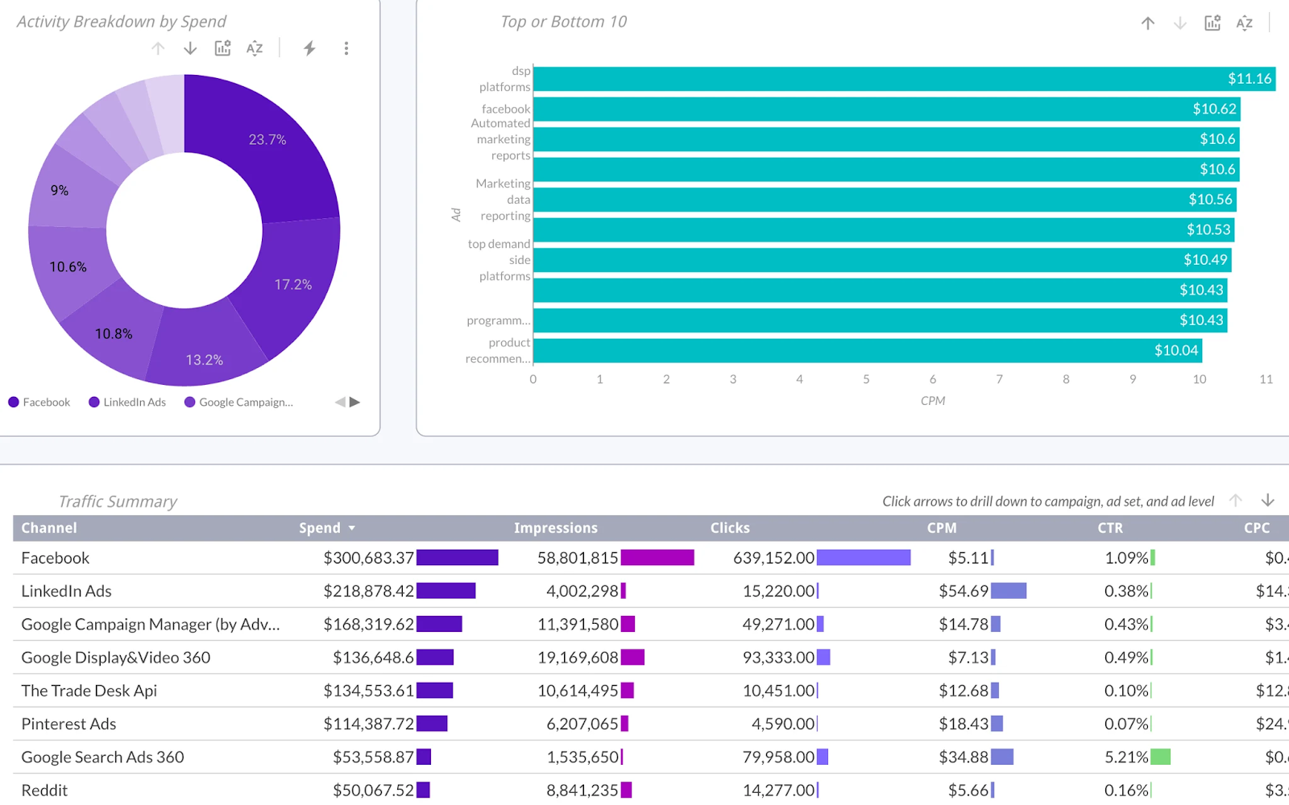
Task: Click the CPM column header
Action: [x=941, y=528]
